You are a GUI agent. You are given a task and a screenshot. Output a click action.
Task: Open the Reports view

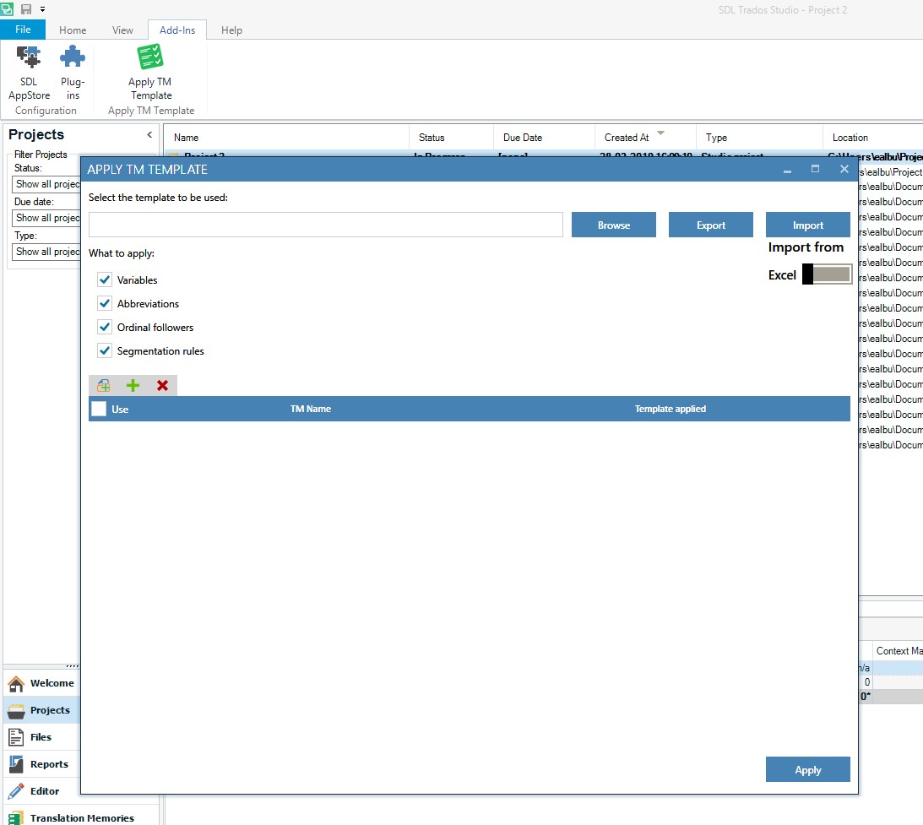41,764
